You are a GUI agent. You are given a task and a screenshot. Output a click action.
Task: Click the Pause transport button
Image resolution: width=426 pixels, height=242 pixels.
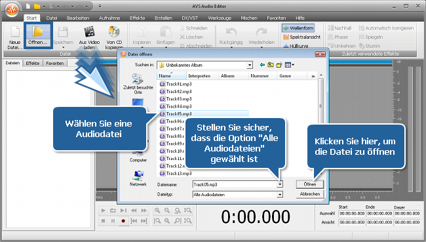click(x=113, y=221)
